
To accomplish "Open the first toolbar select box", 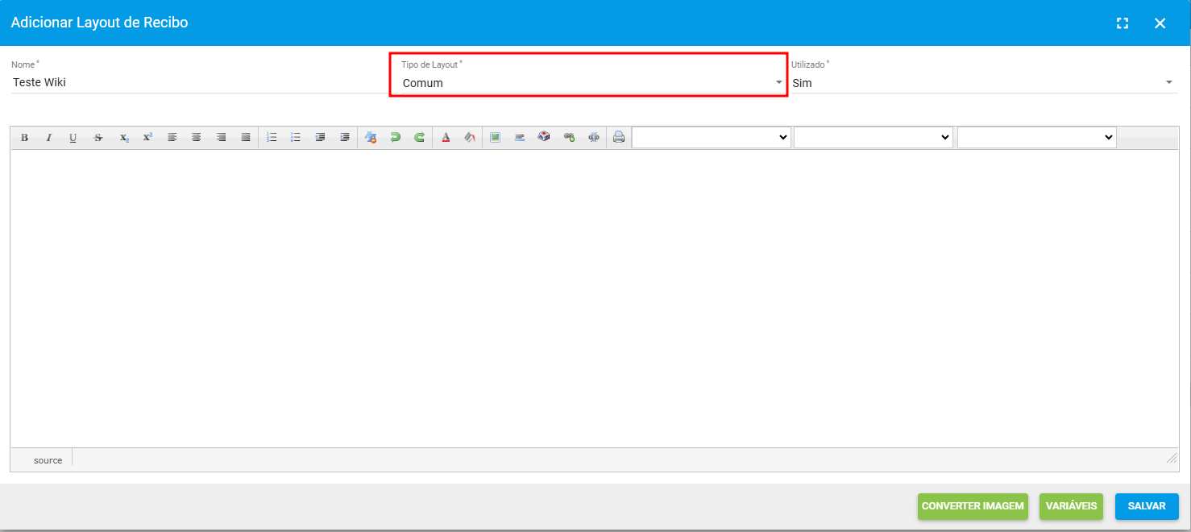I will [x=712, y=138].
